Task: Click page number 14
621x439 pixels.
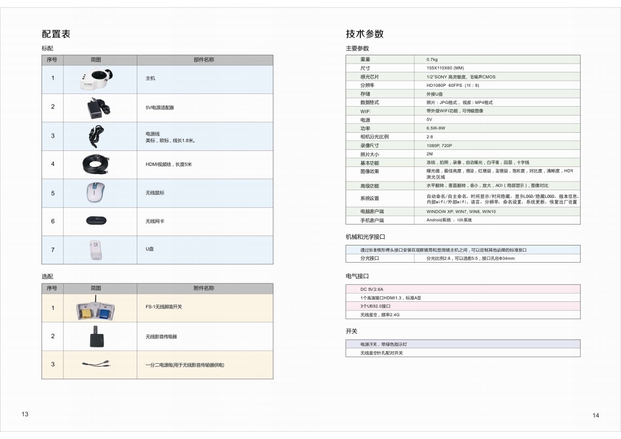Action: tap(596, 416)
